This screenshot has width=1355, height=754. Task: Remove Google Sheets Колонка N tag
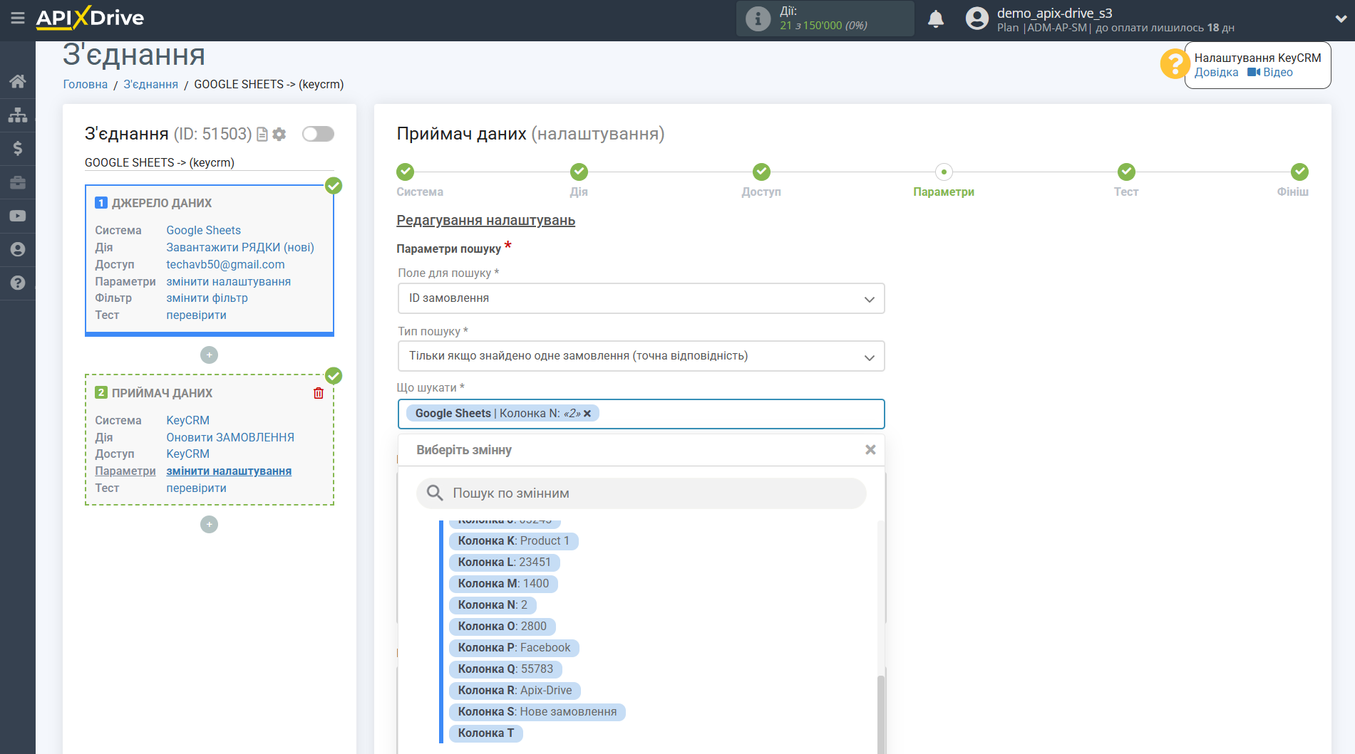point(587,414)
